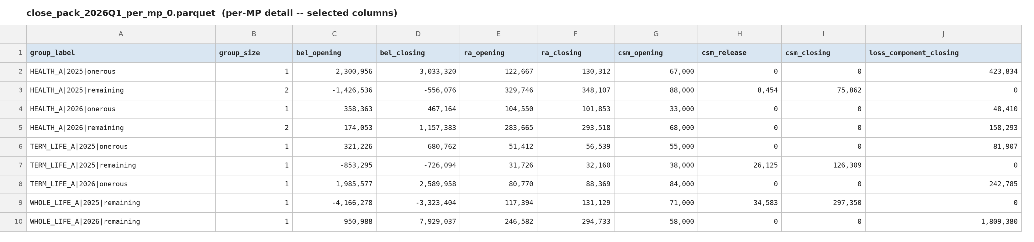Screen dimensions: 1034x242
Task: Click the bel_closing header cell
Action: (418, 53)
